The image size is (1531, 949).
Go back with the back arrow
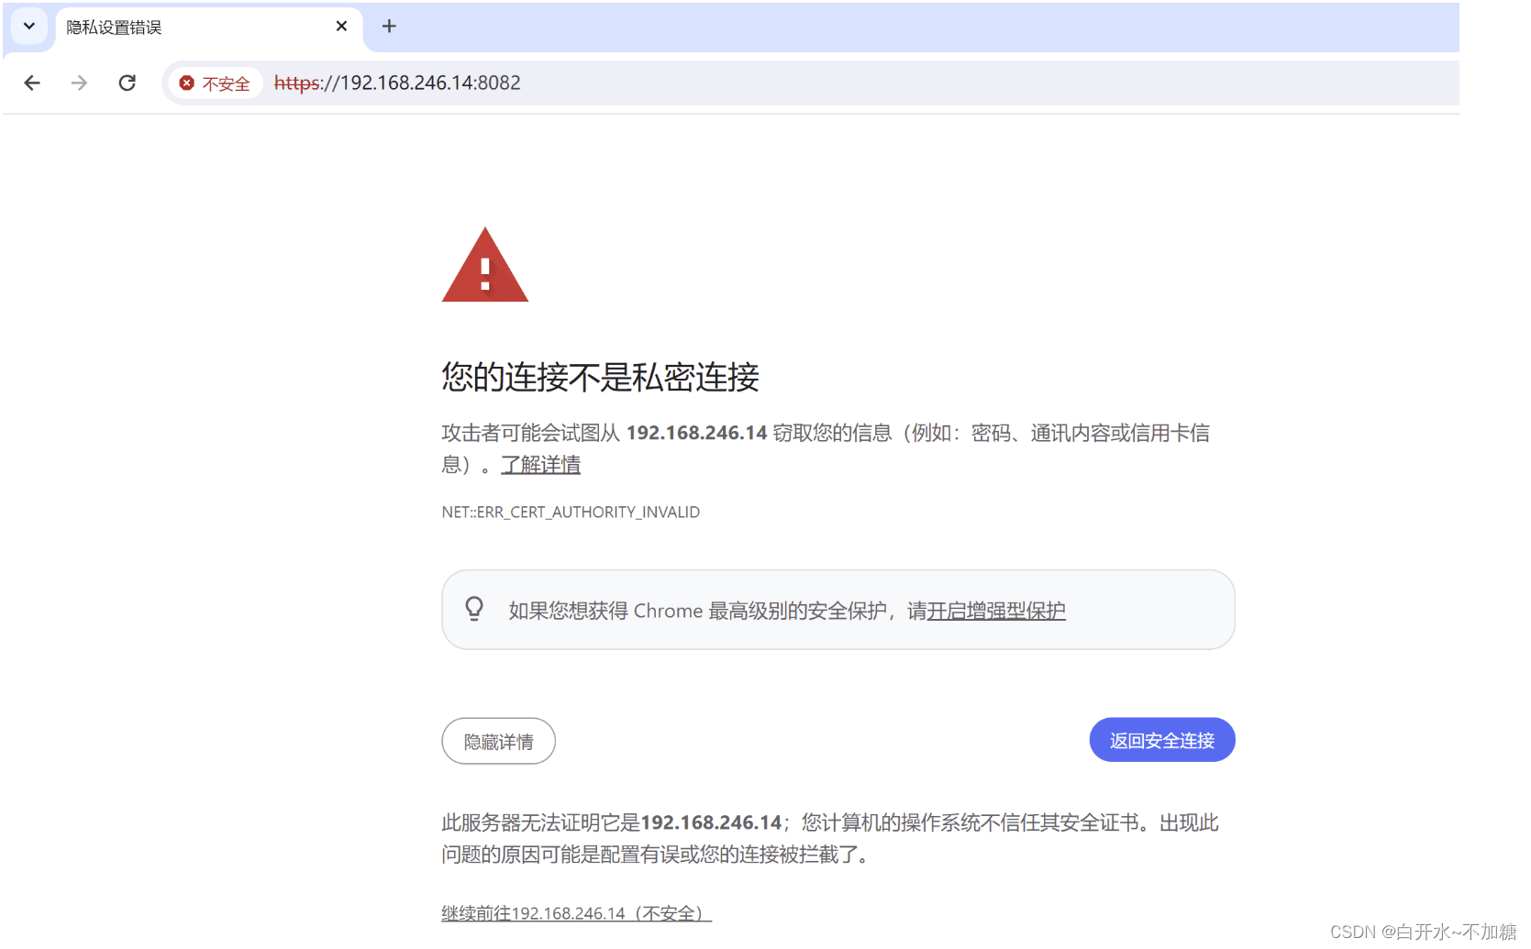pyautogui.click(x=32, y=83)
